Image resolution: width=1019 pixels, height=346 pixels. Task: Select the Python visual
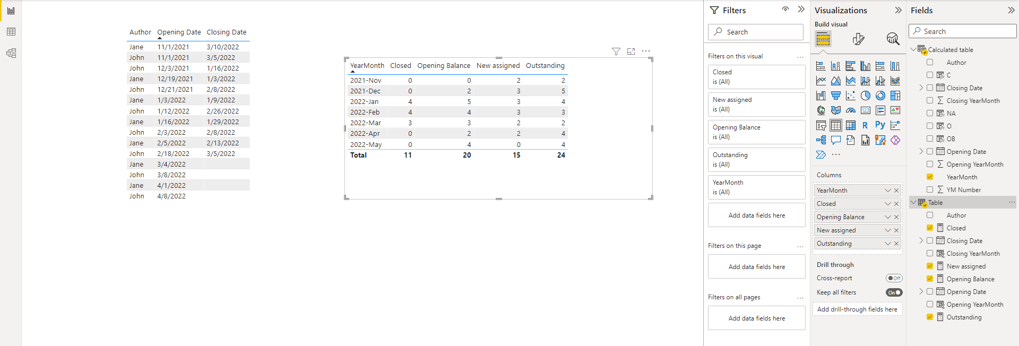click(x=880, y=125)
